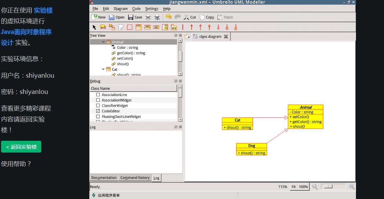The image size is (384, 199).
Task: Collapse the Animal node in Tree View
Action: coord(103,42)
